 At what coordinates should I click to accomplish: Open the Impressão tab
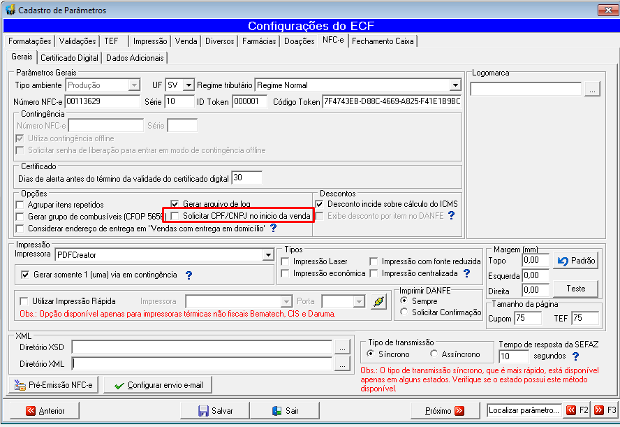pos(150,41)
